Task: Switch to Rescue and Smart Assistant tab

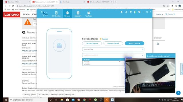Action: pos(45,2)
